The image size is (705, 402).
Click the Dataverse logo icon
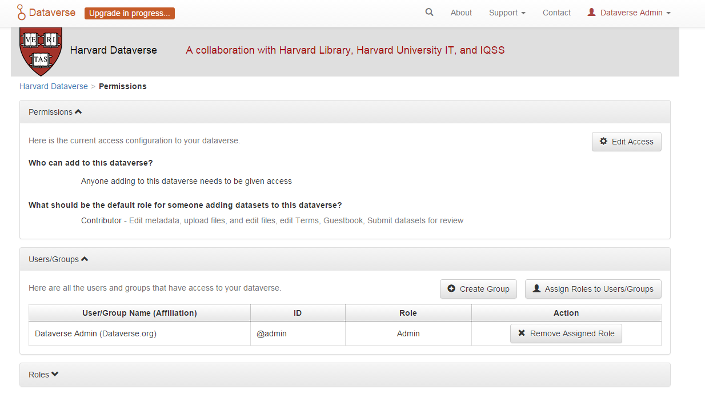point(20,12)
